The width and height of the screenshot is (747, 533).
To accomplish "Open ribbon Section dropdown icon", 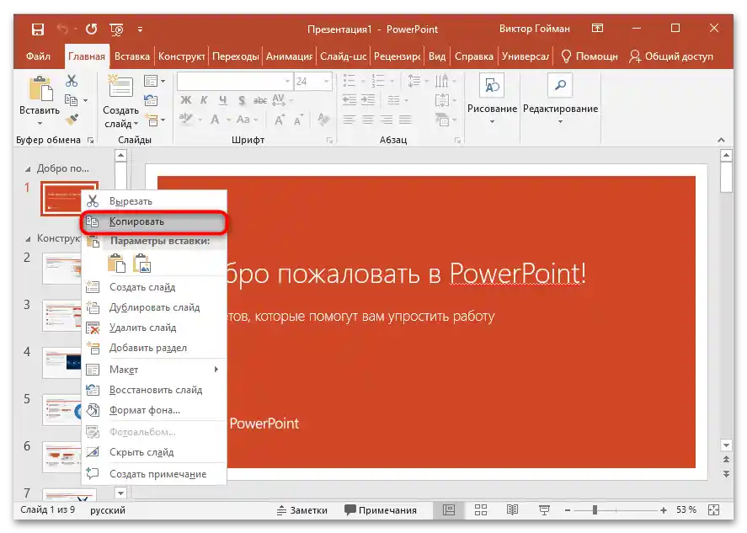I will coord(155,120).
